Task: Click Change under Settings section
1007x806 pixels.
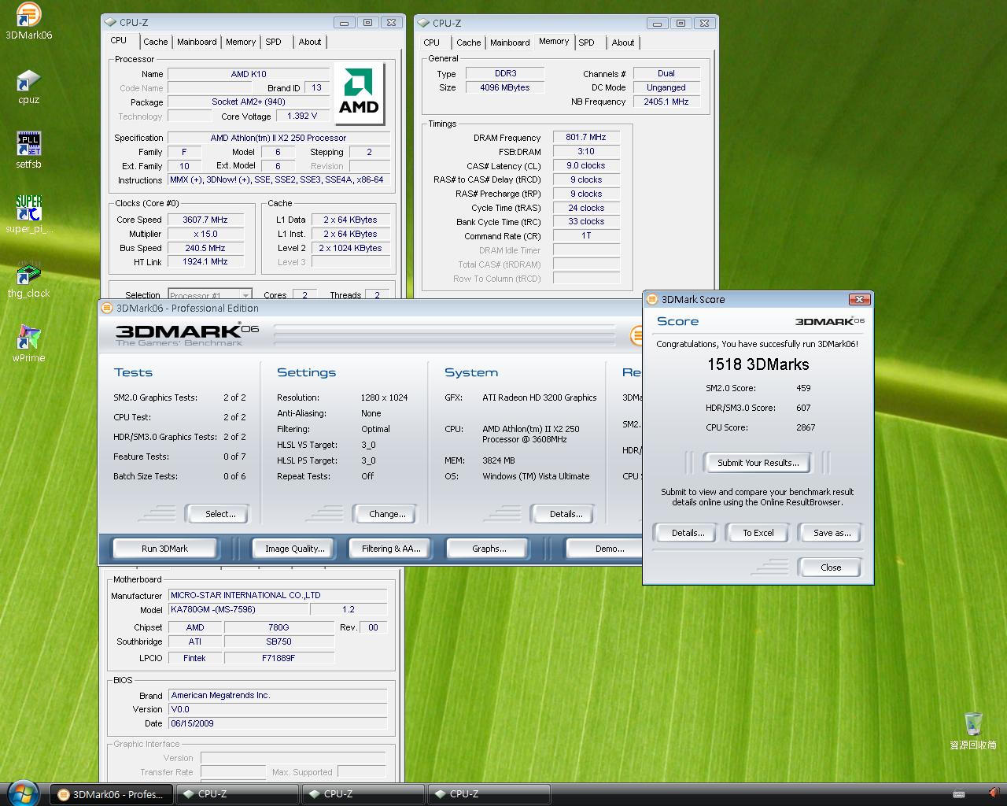Action: pos(387,514)
